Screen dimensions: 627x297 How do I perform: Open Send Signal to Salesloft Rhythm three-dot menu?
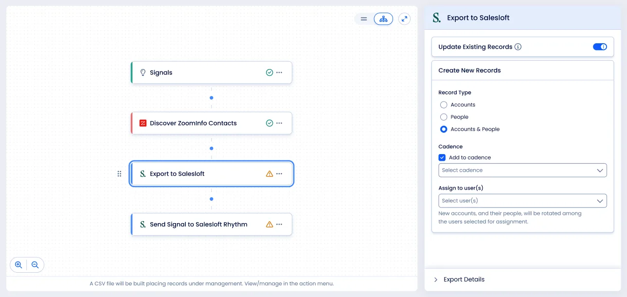pyautogui.click(x=279, y=224)
